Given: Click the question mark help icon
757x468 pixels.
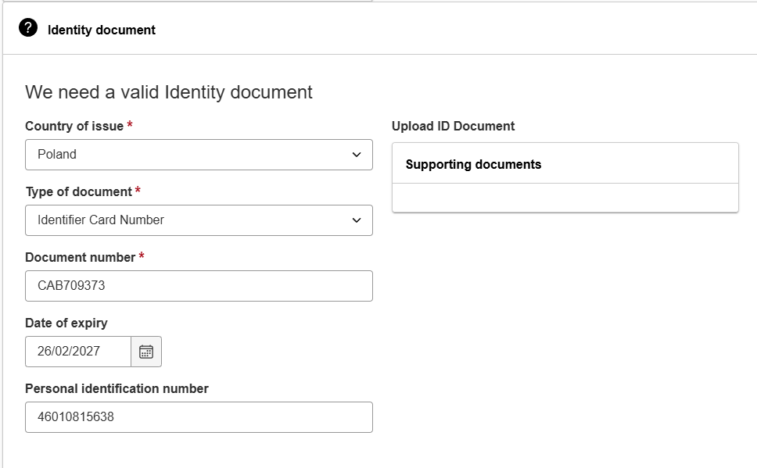Looking at the screenshot, I should pyautogui.click(x=28, y=27).
